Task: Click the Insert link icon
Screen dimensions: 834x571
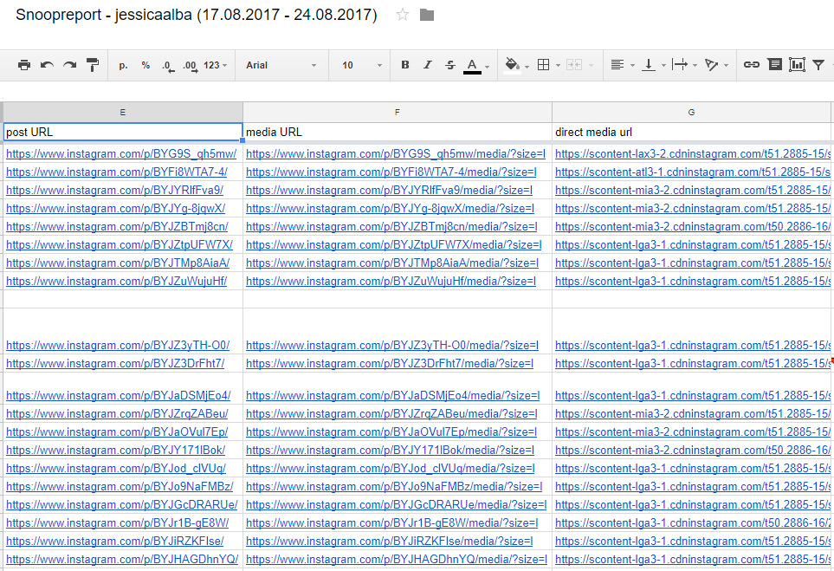Action: [751, 64]
